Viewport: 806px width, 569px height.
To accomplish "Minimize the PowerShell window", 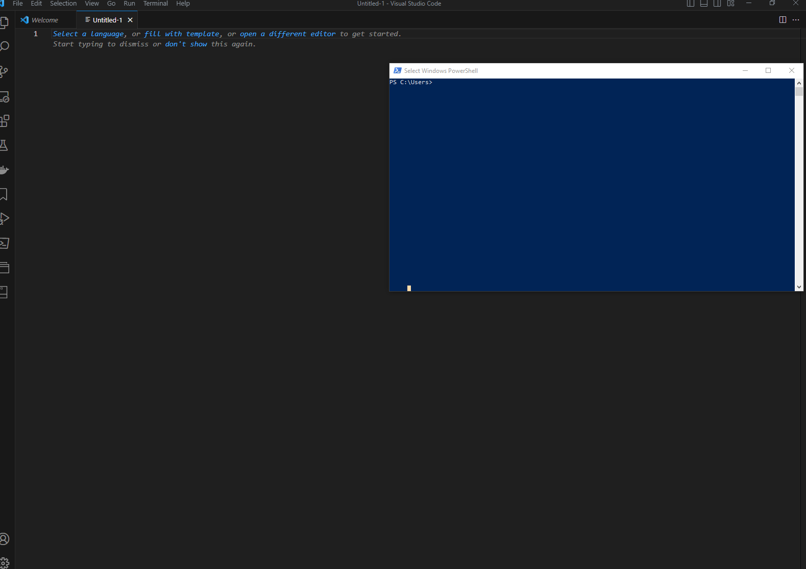I will pos(745,70).
